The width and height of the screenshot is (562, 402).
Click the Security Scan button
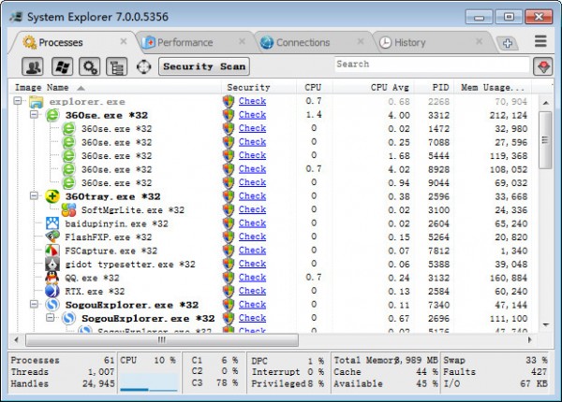pyautogui.click(x=204, y=66)
